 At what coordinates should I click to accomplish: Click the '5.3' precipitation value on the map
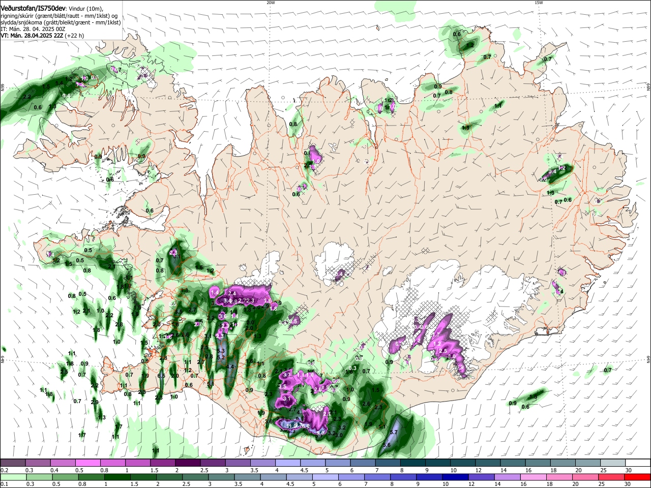(221, 351)
